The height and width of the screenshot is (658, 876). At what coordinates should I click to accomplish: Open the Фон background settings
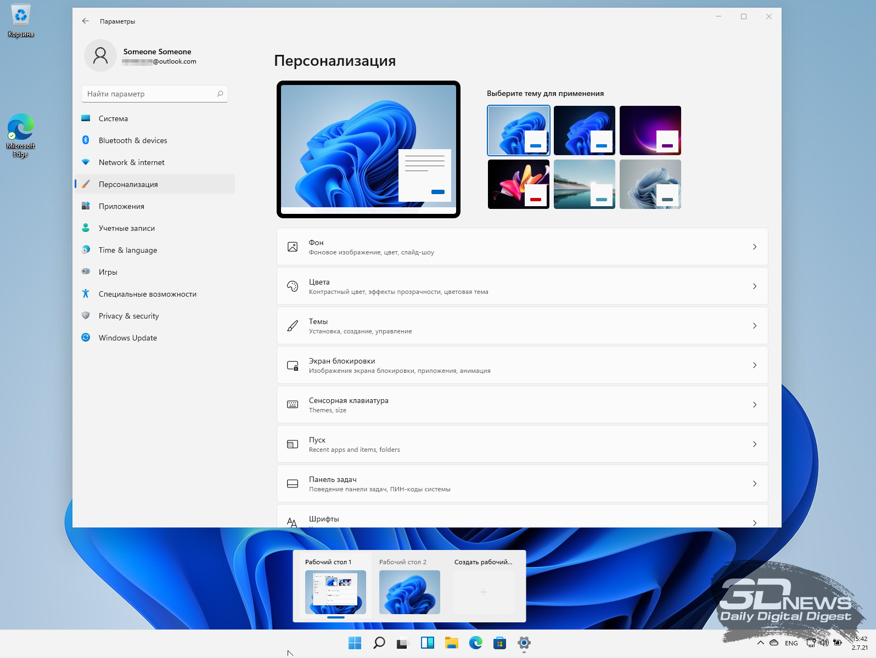pyautogui.click(x=522, y=247)
